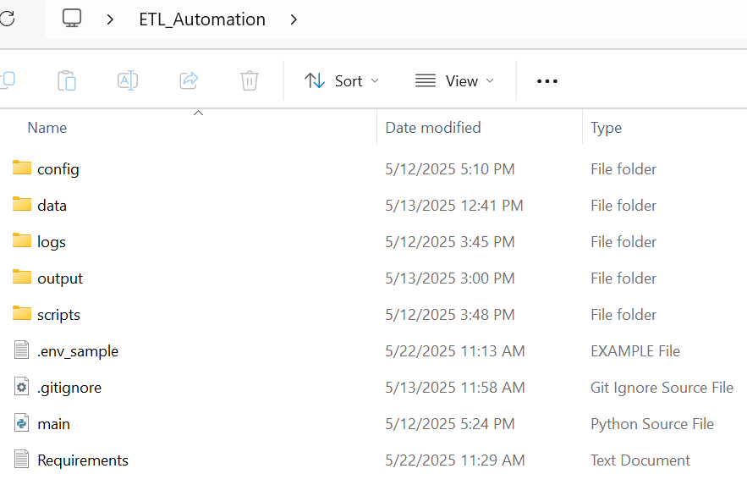Sort by Type column header
This screenshot has height=485, width=747.
(606, 128)
